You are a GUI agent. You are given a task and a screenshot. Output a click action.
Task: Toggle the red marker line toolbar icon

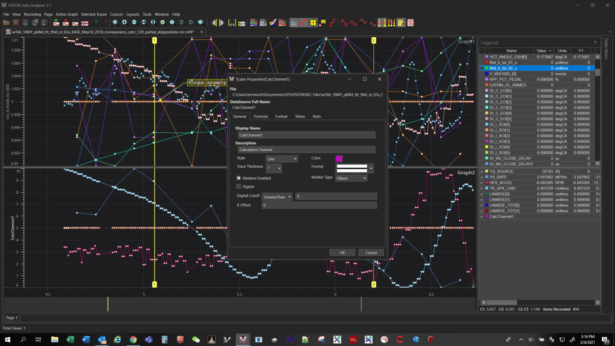[x=304, y=23]
